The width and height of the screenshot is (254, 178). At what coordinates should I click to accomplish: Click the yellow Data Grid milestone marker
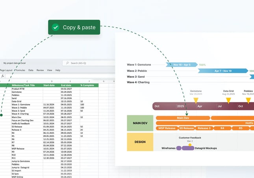click(x=228, y=101)
